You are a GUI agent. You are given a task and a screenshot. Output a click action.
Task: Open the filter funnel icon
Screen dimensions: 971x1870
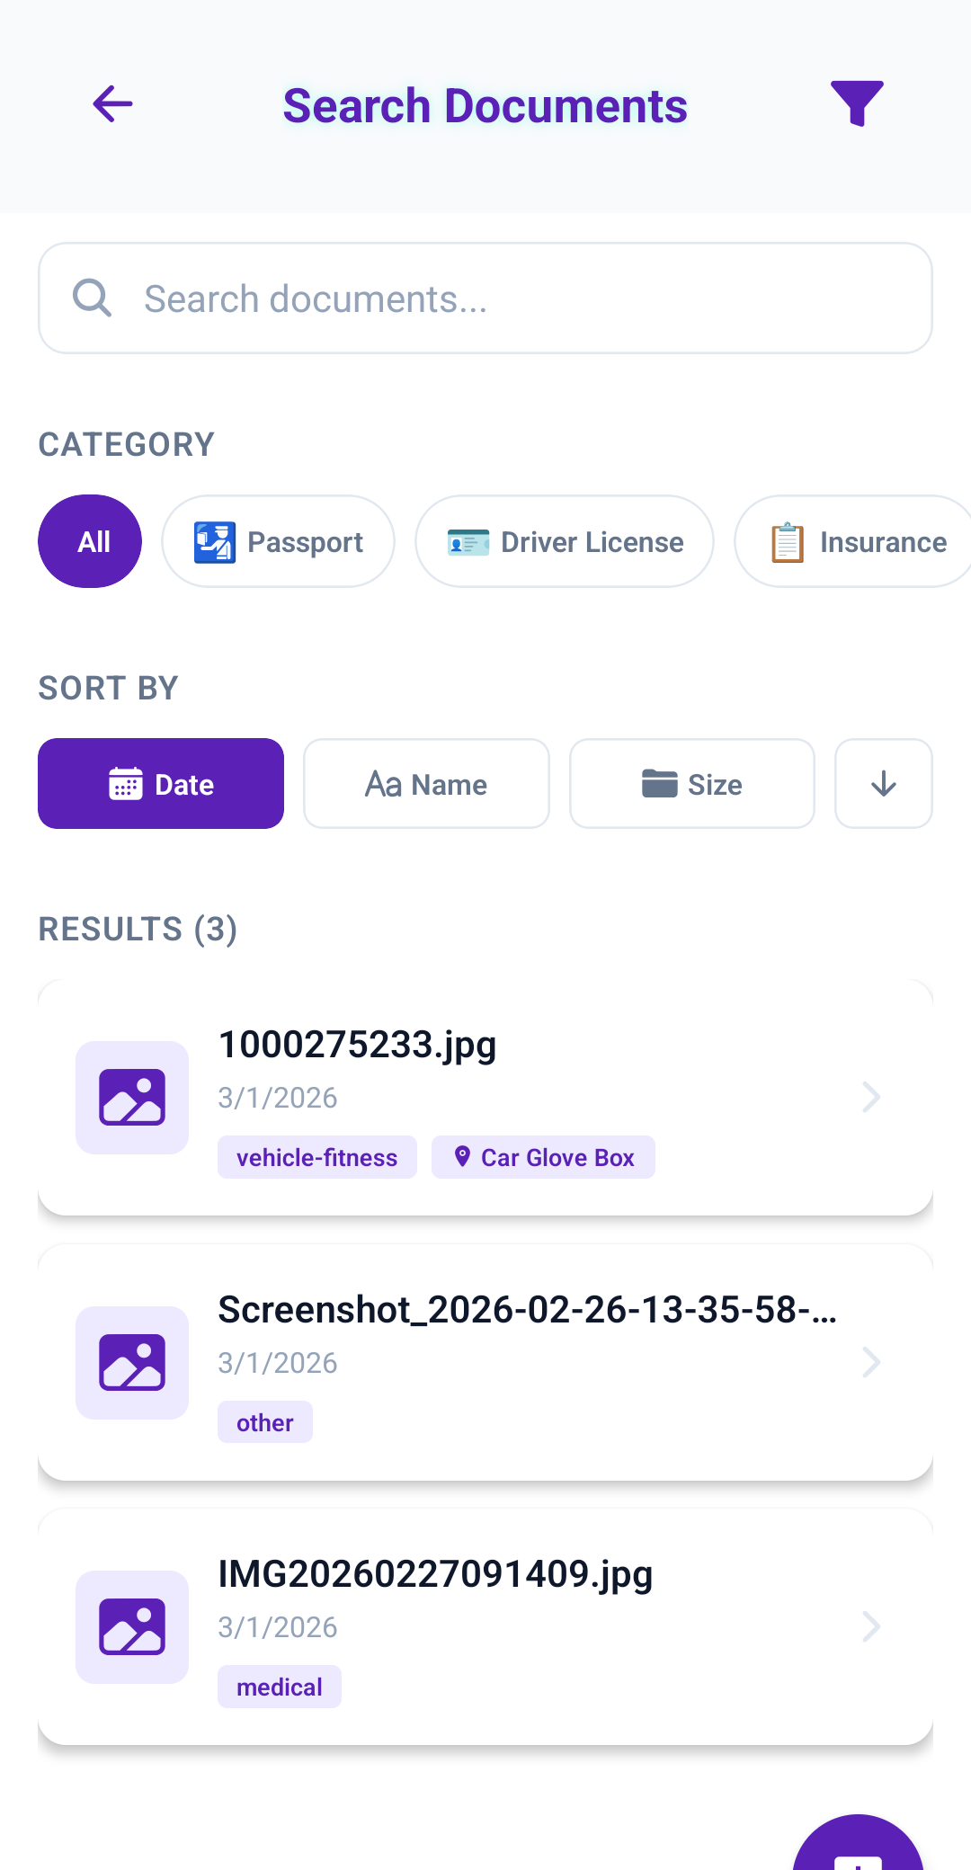[856, 104]
